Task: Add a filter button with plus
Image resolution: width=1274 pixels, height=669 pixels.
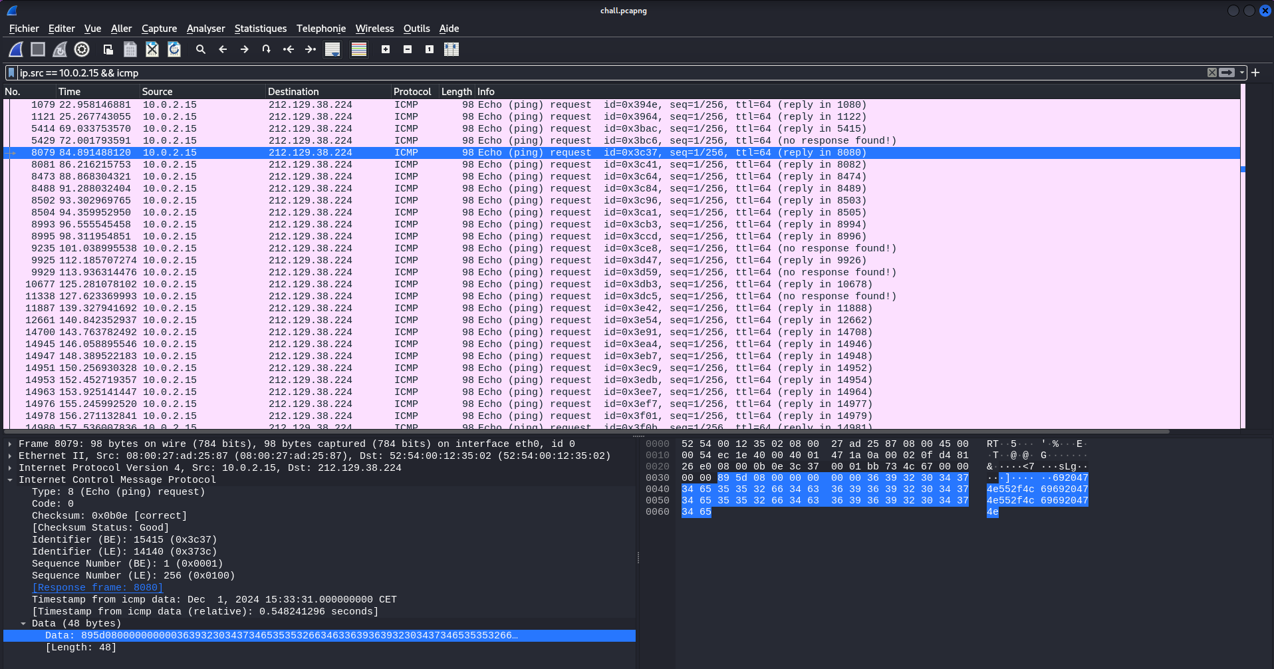Action: point(1255,72)
